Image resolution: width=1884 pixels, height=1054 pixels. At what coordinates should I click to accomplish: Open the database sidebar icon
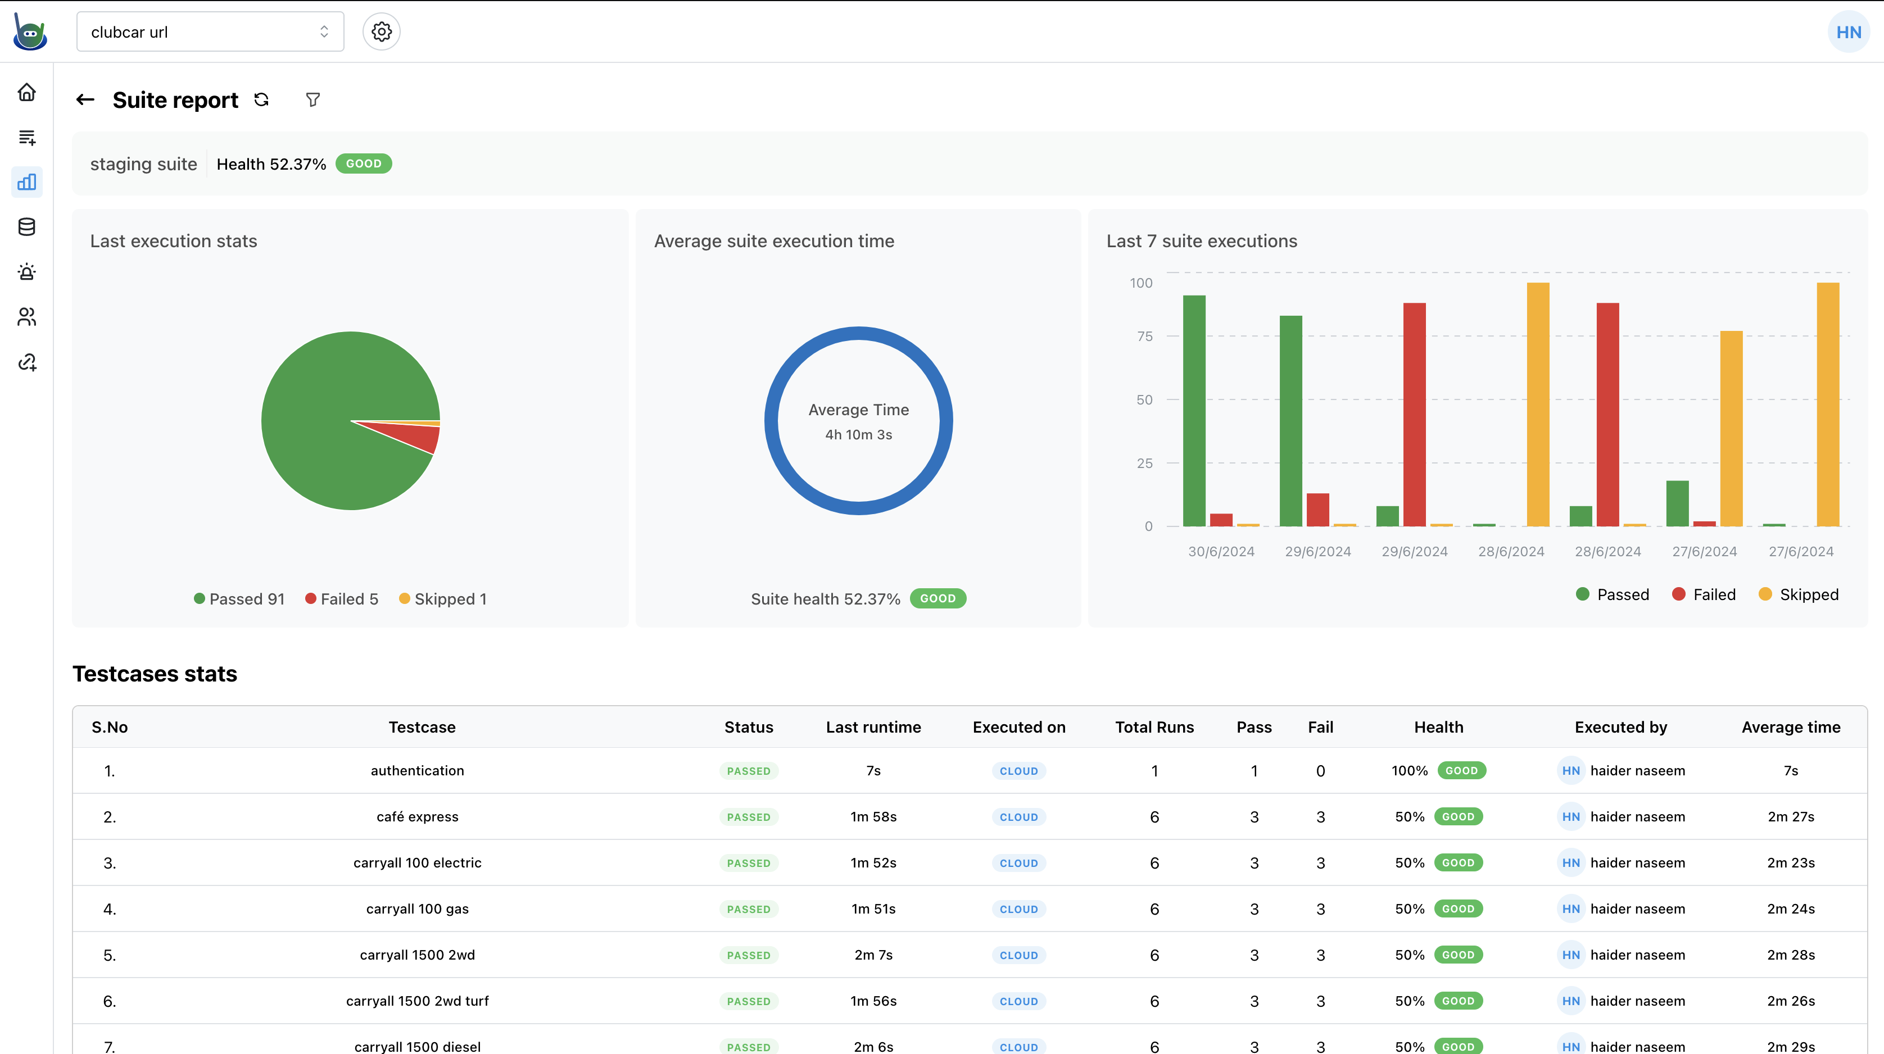27,228
